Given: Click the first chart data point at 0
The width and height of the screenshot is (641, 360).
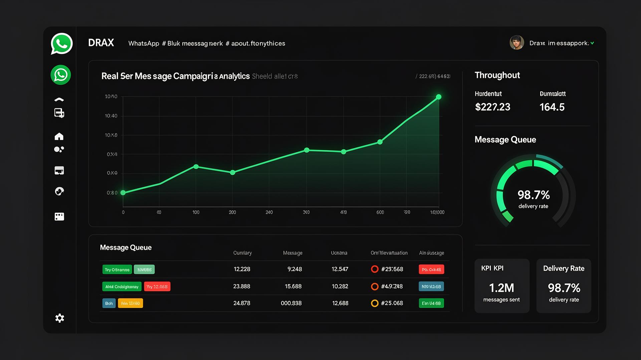Looking at the screenshot, I should [123, 193].
